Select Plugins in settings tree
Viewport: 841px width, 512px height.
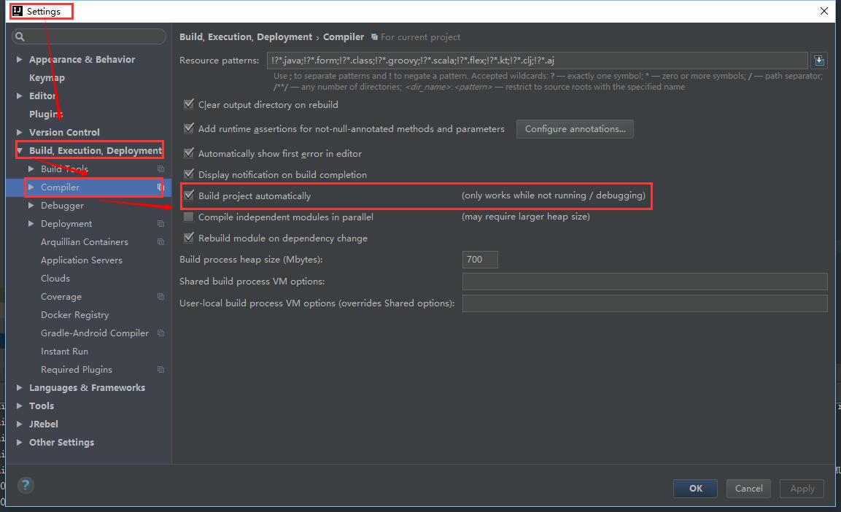(x=46, y=115)
